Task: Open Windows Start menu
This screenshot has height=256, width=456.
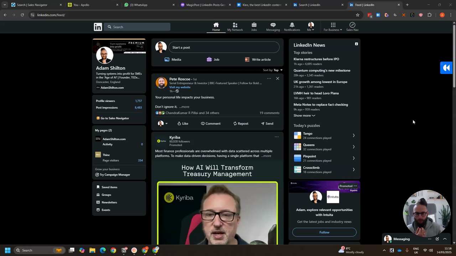Action: coord(7,250)
